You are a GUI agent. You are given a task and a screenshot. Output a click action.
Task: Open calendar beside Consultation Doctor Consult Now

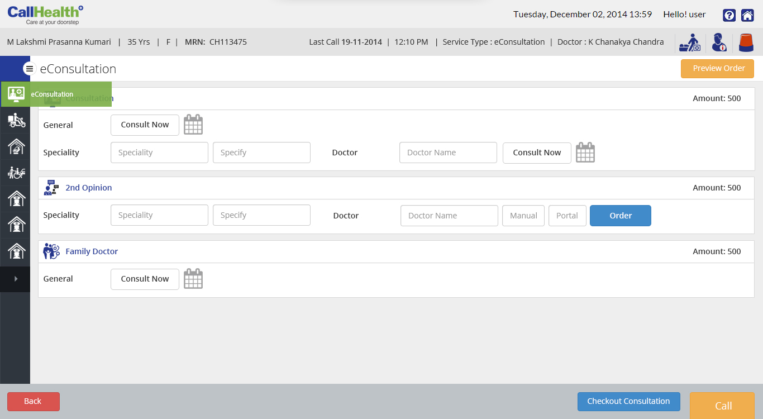[x=585, y=153]
